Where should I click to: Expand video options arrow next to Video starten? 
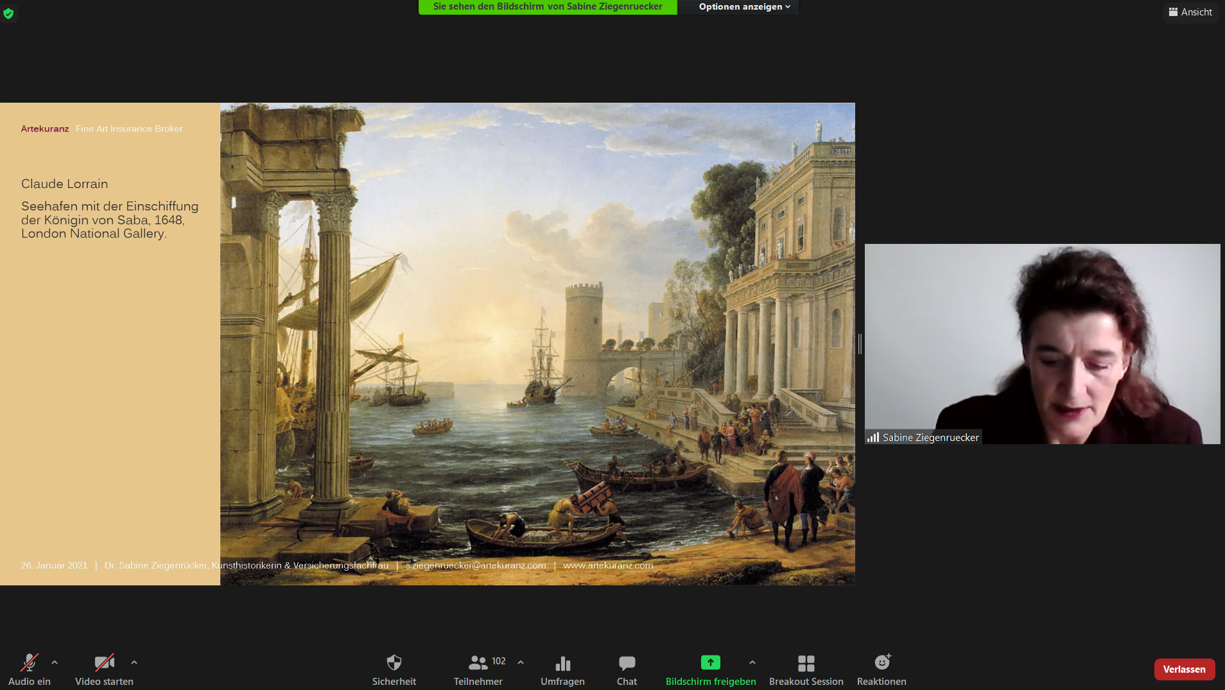click(134, 662)
